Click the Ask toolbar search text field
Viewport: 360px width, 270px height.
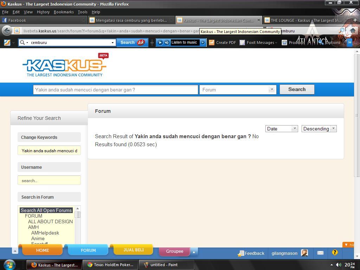70,43
